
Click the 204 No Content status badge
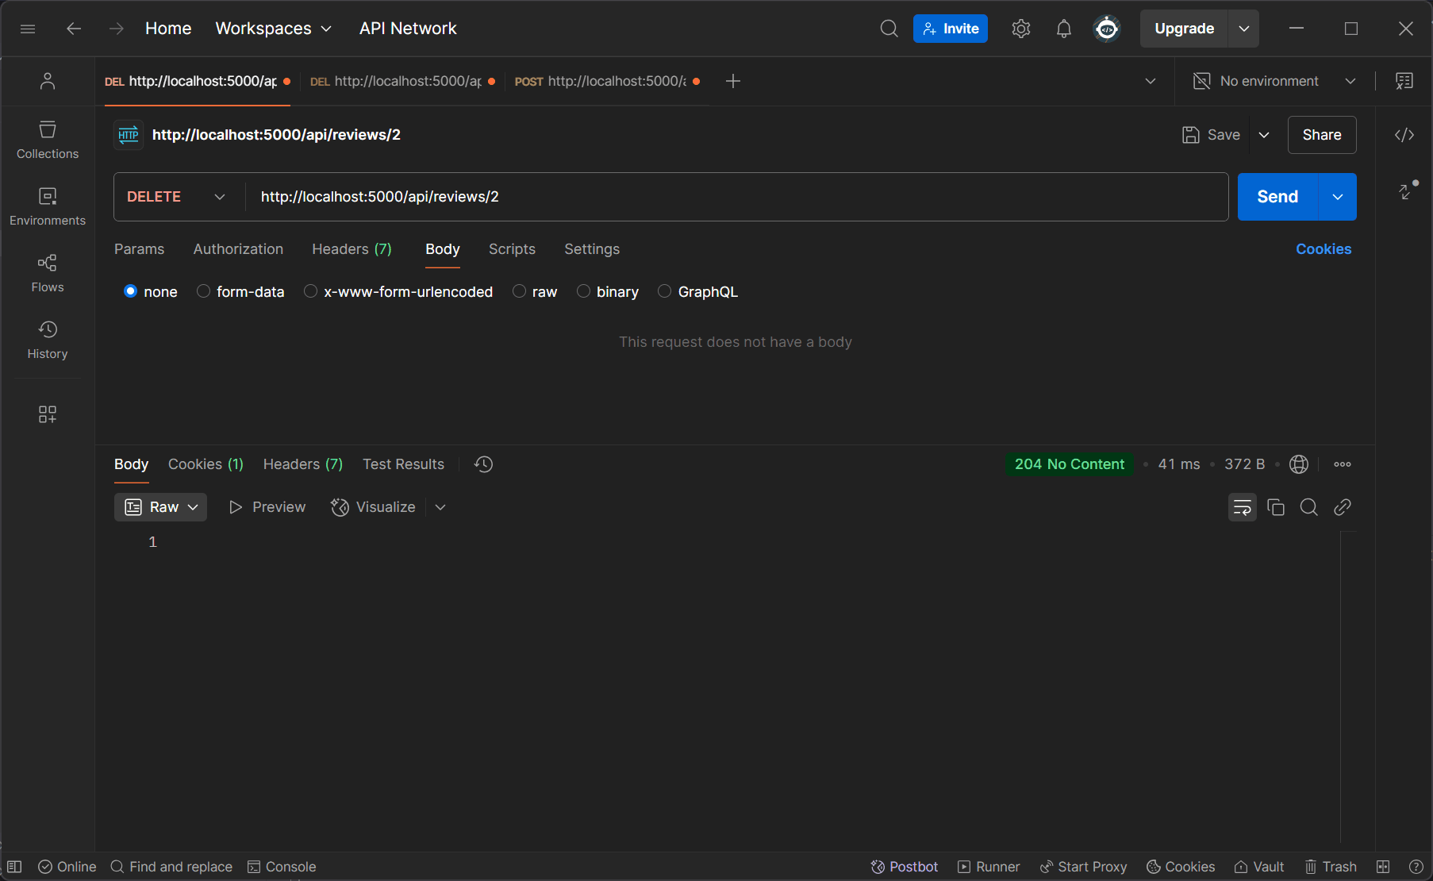point(1070,464)
